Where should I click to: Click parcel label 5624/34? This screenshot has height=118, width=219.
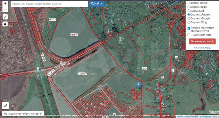pos(82,74)
